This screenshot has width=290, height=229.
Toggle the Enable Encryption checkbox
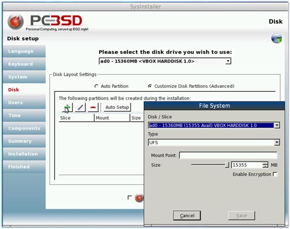click(x=275, y=174)
